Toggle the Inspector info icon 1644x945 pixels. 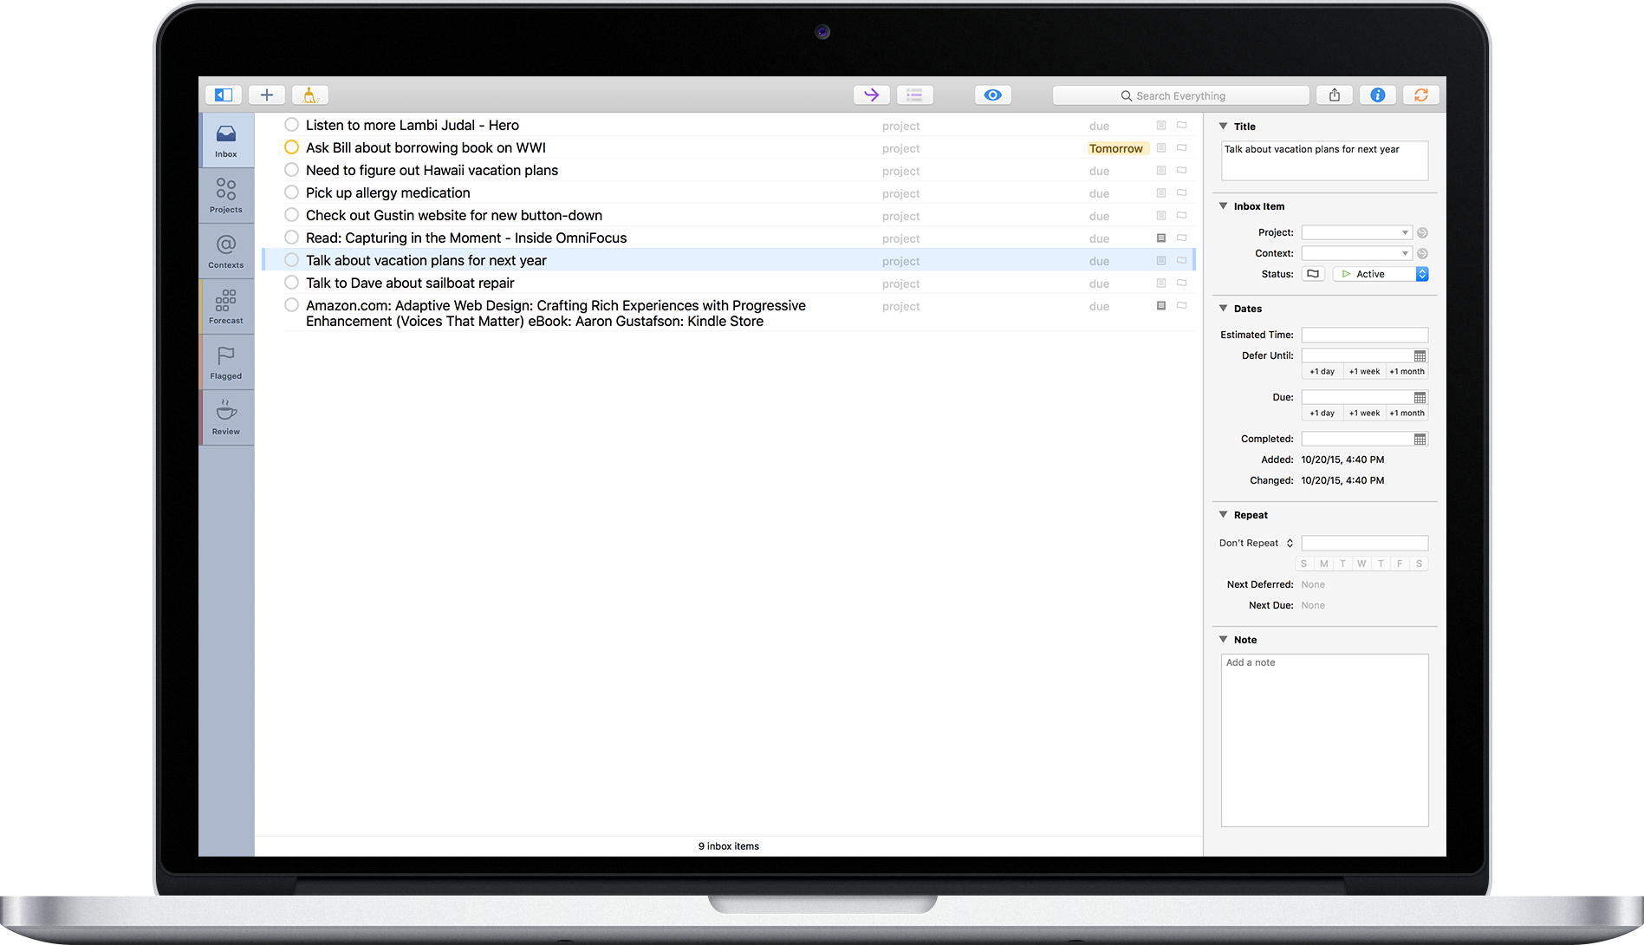(x=1377, y=95)
